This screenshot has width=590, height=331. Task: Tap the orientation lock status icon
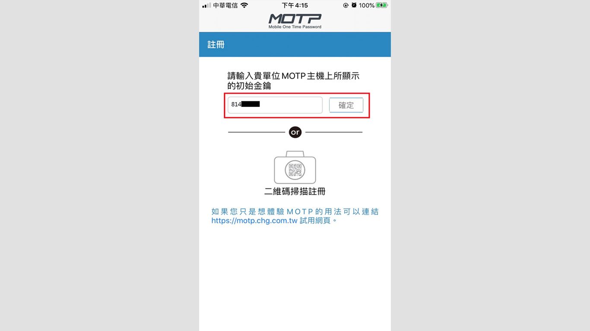pos(346,5)
